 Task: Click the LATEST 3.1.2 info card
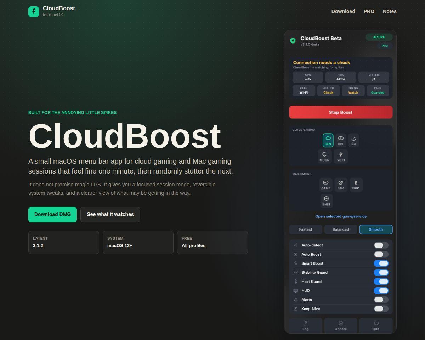pyautogui.click(x=64, y=243)
